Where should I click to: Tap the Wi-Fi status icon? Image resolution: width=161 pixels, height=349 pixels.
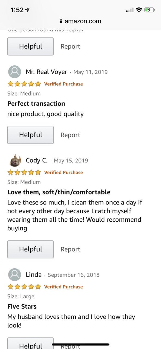tap(139, 10)
